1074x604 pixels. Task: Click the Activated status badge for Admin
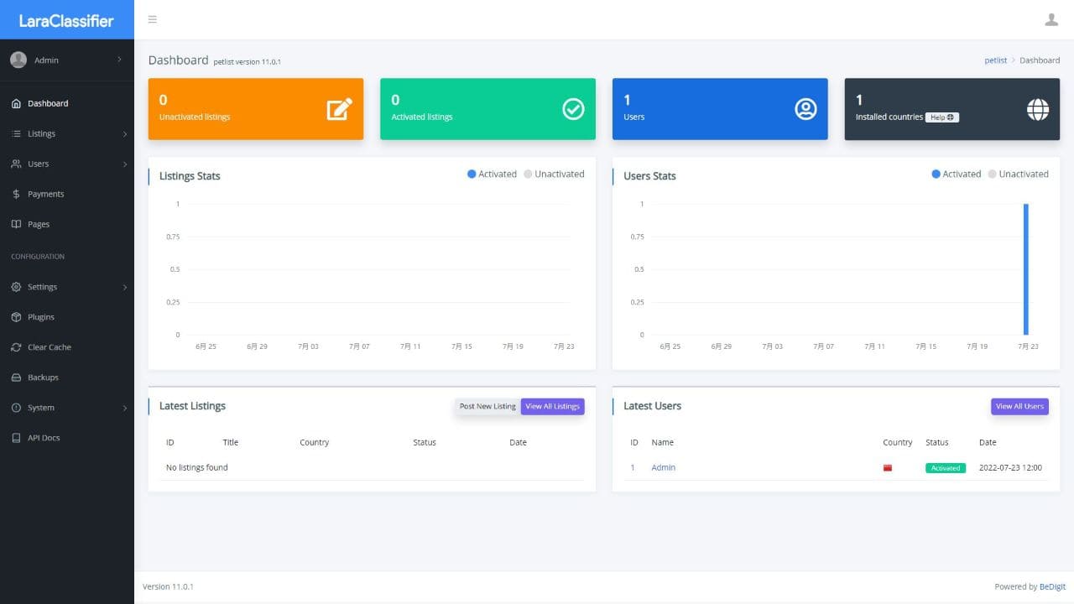click(946, 468)
